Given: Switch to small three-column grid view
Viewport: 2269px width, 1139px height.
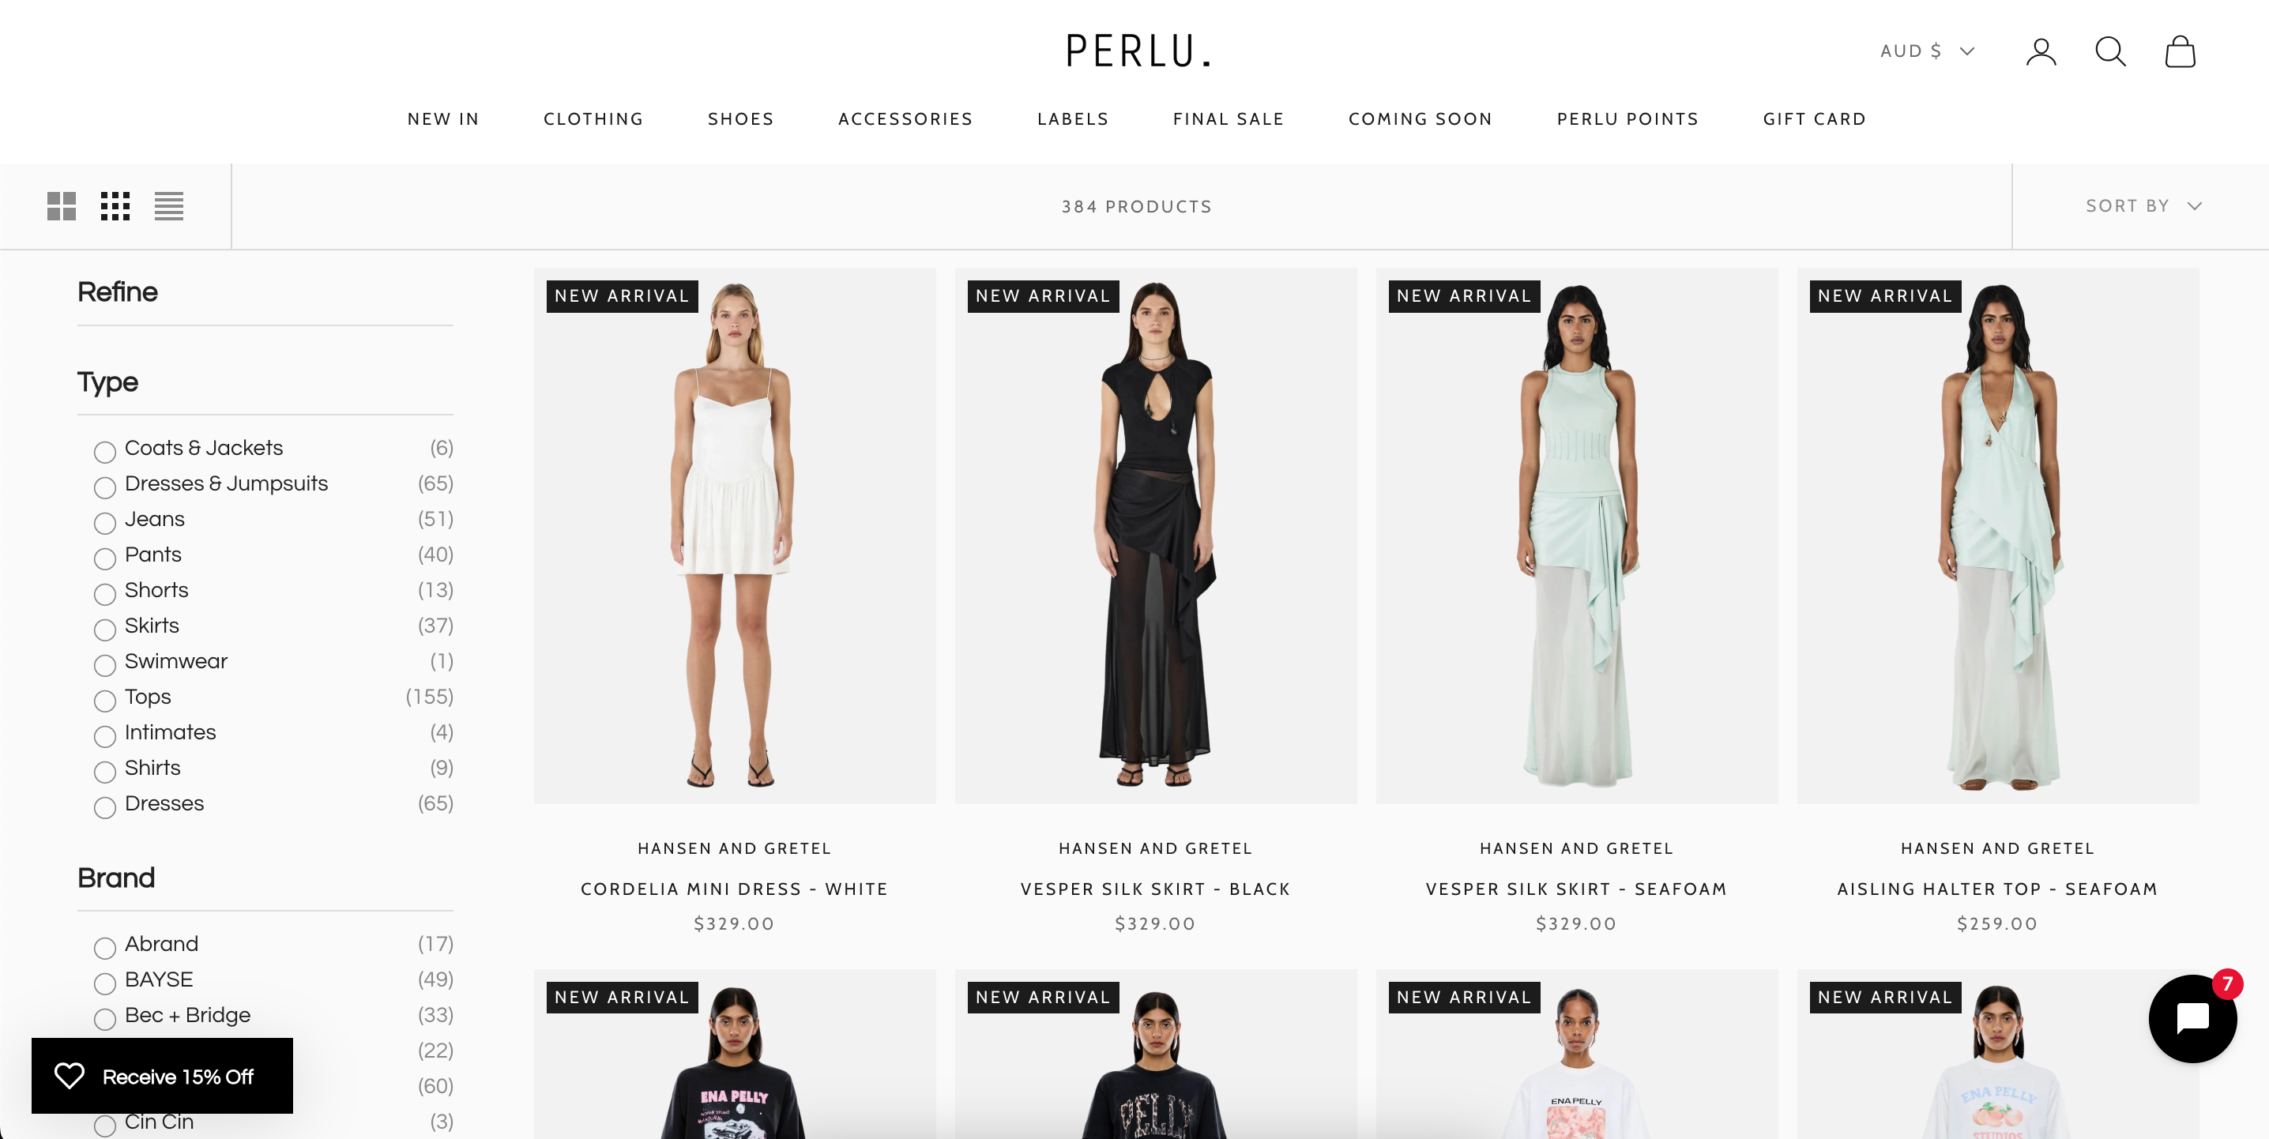Looking at the screenshot, I should point(115,206).
